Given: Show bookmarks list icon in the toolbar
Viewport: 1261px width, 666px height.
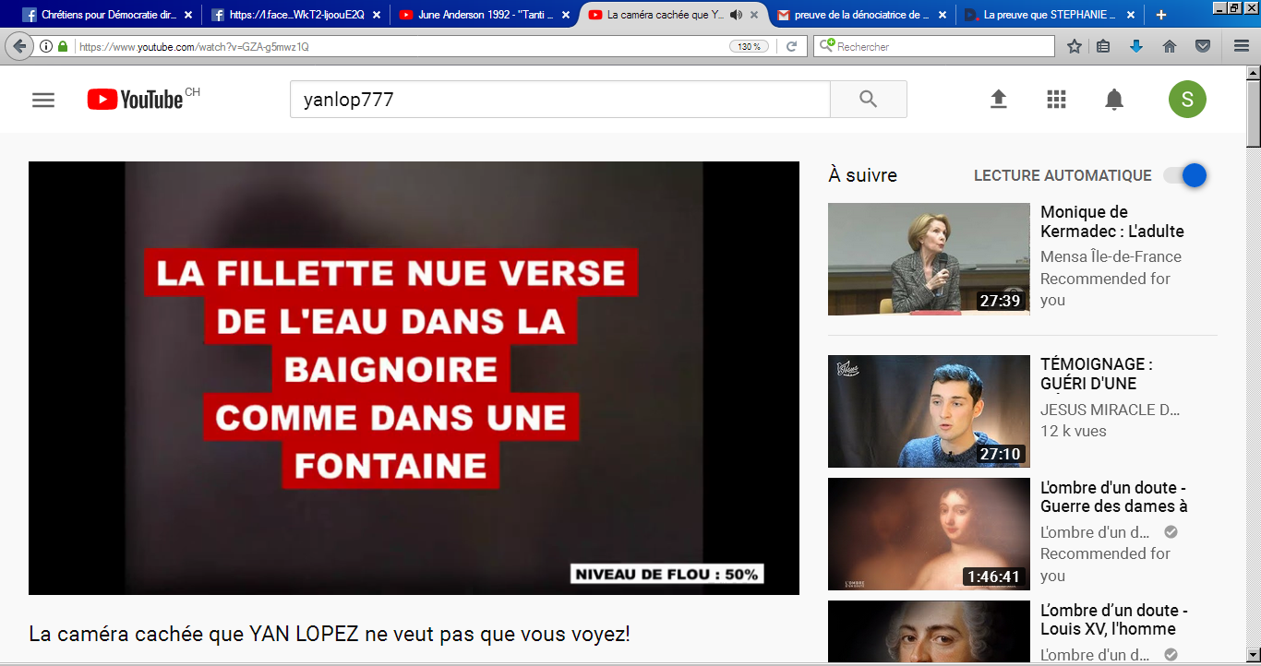Looking at the screenshot, I should click(1102, 46).
